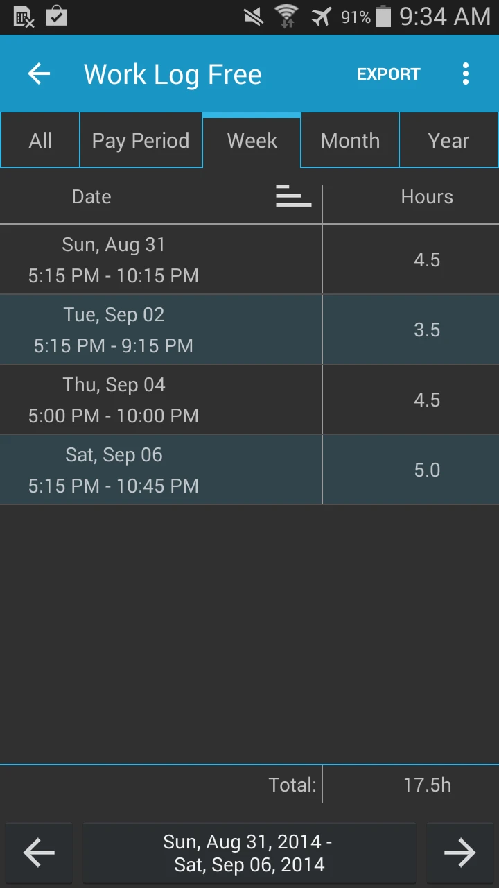Open the date range picker button
This screenshot has width=499, height=888.
(249, 853)
